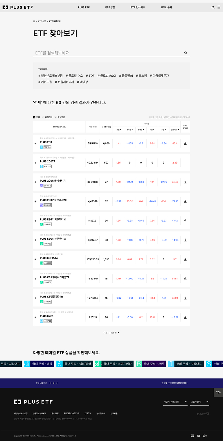The width and height of the screenshot is (223, 441).
Task: Click the search magnifier in the top navigation
Action: click(x=213, y=7)
